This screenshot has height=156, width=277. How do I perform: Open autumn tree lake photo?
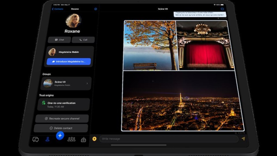pyautogui.click(x=151, y=45)
